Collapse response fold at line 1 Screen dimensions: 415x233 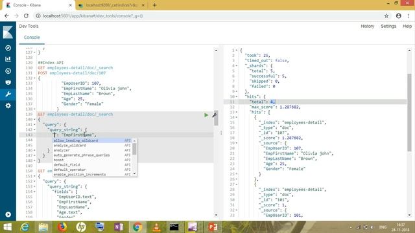tap(237, 50)
